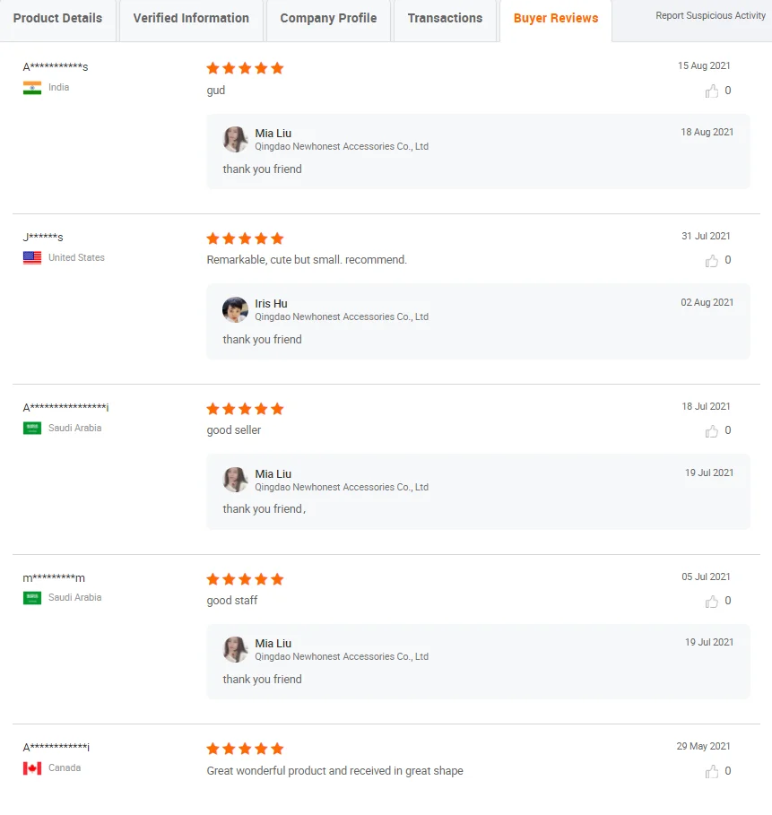Viewport: 772px width, 815px height.
Task: Click Iris Hu's company name link
Action: 342,317
